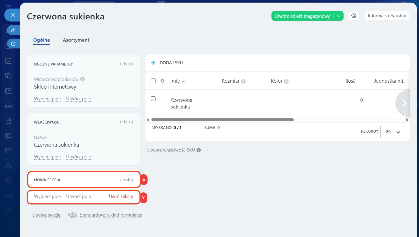
Task: Click the help icon beside Rozmiar column
Action: pyautogui.click(x=243, y=81)
